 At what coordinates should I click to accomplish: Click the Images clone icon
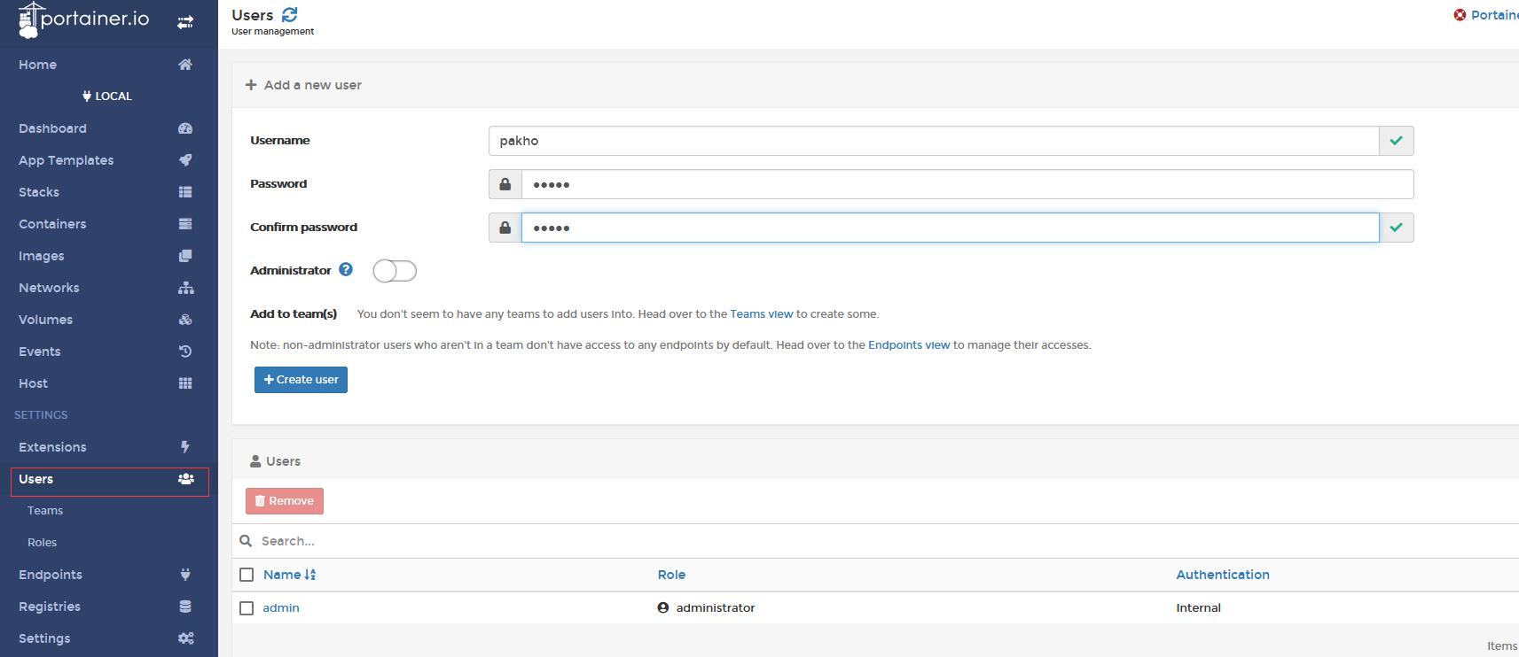tap(185, 256)
